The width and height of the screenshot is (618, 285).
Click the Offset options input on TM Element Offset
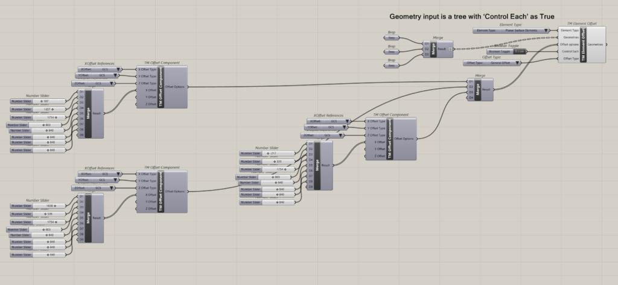(570, 44)
